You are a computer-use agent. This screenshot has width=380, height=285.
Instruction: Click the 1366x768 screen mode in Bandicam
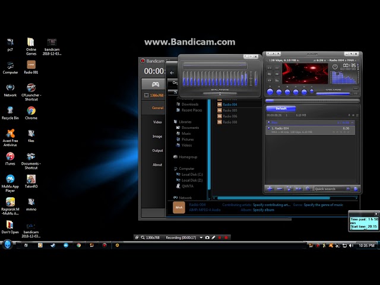coord(154,95)
